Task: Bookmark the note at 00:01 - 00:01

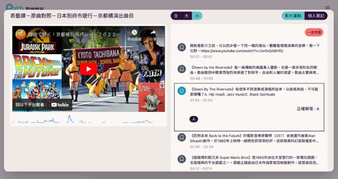Action: pyautogui.click(x=182, y=47)
